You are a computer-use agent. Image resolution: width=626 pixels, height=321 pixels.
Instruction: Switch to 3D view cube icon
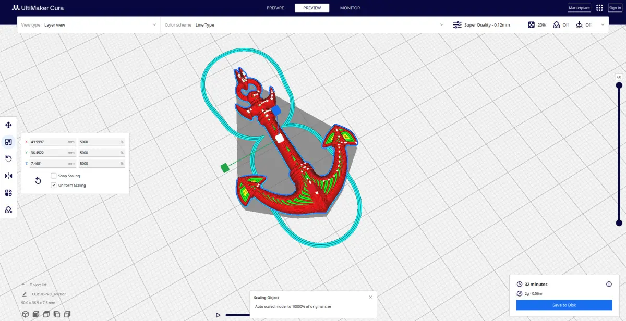coord(25,314)
